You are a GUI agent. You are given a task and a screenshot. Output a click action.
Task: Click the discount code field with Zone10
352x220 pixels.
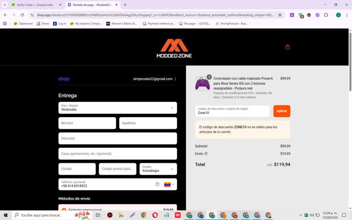pyautogui.click(x=232, y=111)
